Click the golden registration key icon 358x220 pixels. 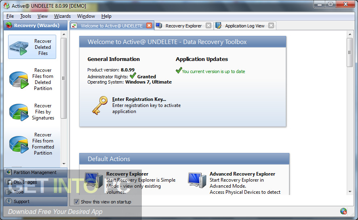click(x=100, y=105)
